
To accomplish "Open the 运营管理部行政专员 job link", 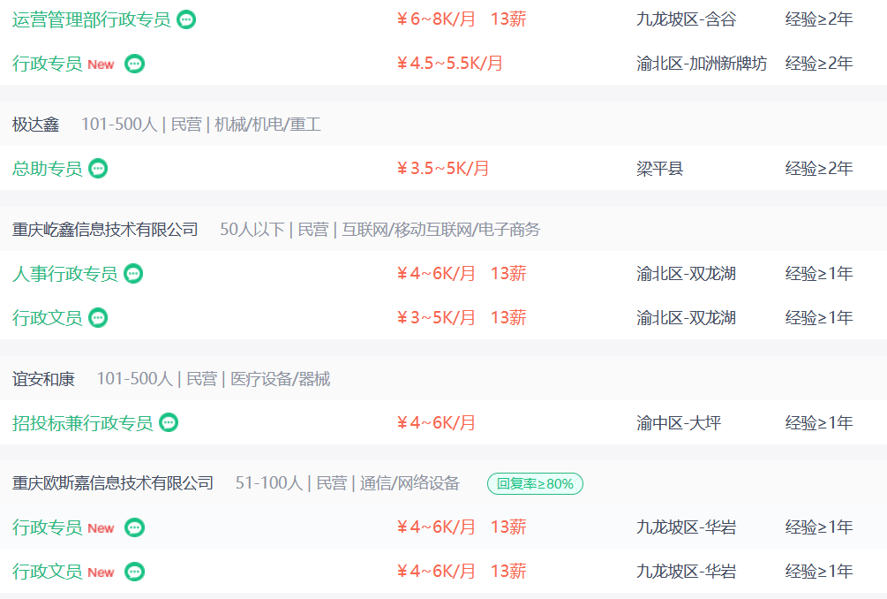I will point(91,19).
